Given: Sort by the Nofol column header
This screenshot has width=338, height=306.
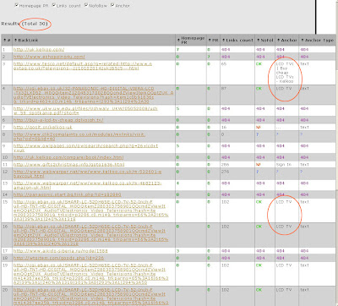Looking at the screenshot, I should 264,41.
